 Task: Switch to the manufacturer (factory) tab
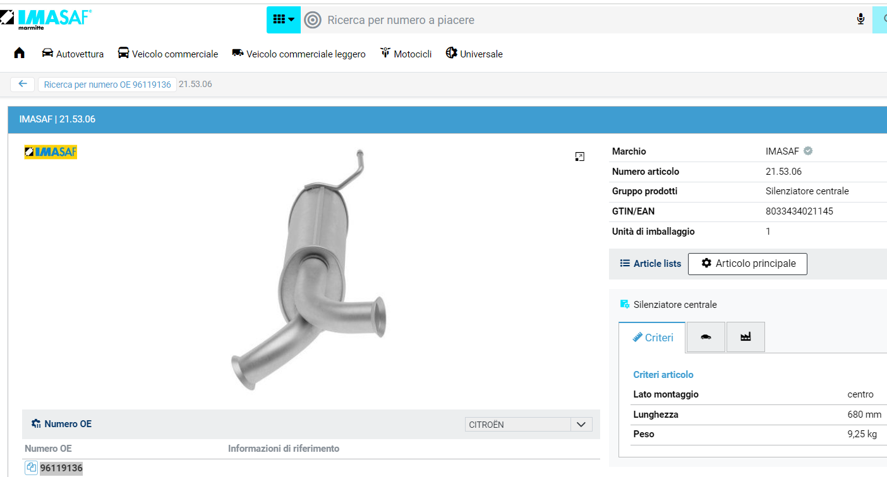click(745, 337)
